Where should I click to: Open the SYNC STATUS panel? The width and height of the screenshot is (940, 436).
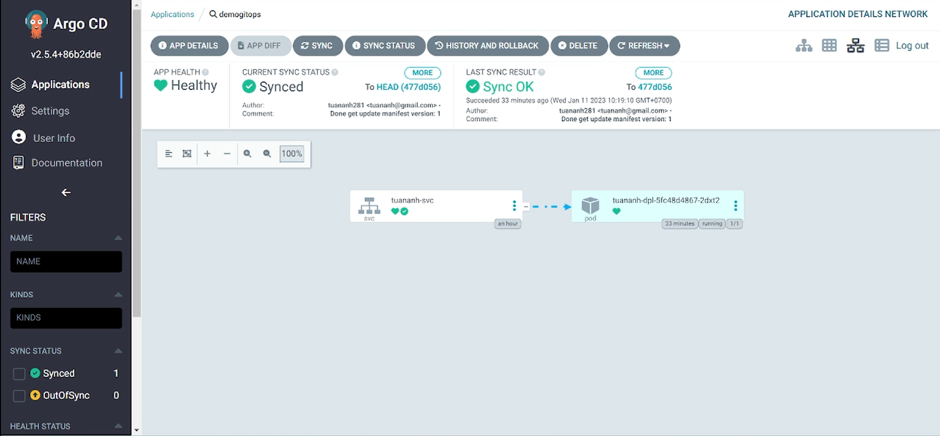tap(385, 46)
